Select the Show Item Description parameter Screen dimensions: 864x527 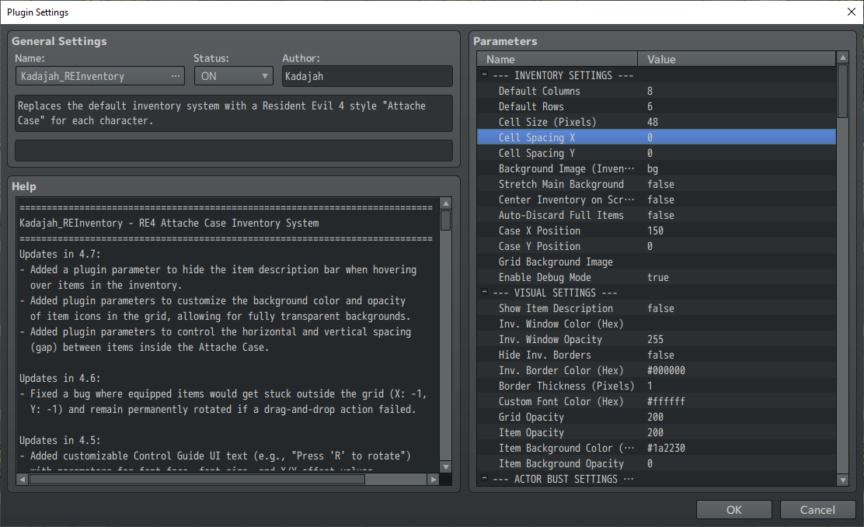[657, 308]
